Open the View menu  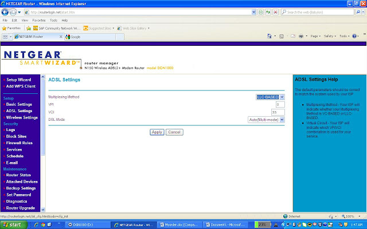25,21
